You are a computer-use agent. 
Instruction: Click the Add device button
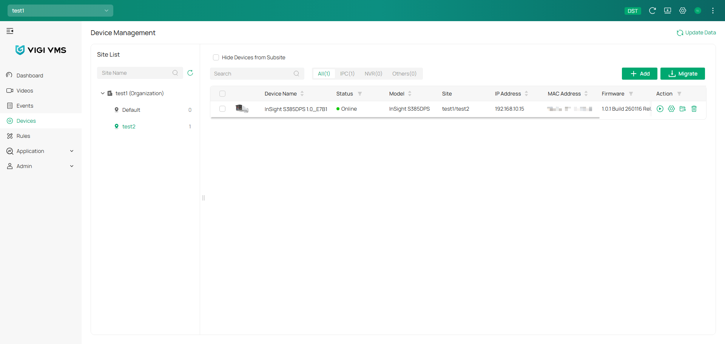(x=640, y=74)
